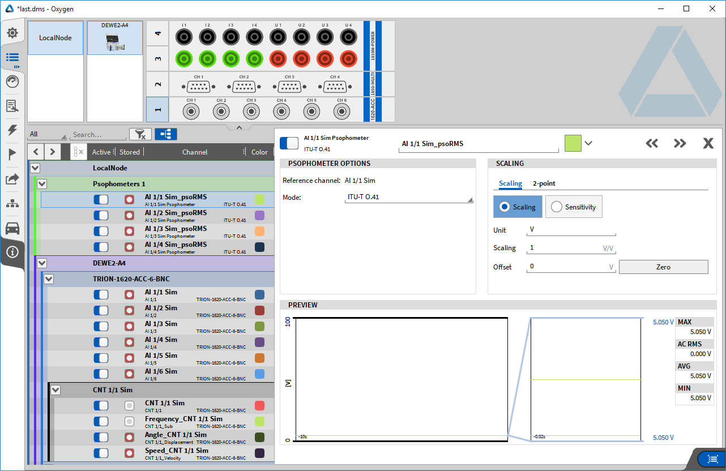Open the measurement gauge sidebar icon
Viewport: 726px width, 471px height.
click(x=12, y=82)
